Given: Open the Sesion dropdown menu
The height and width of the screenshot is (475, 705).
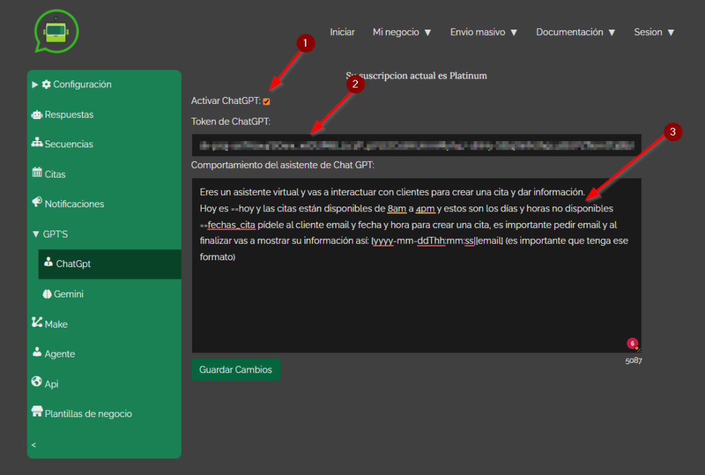Looking at the screenshot, I should pyautogui.click(x=654, y=32).
